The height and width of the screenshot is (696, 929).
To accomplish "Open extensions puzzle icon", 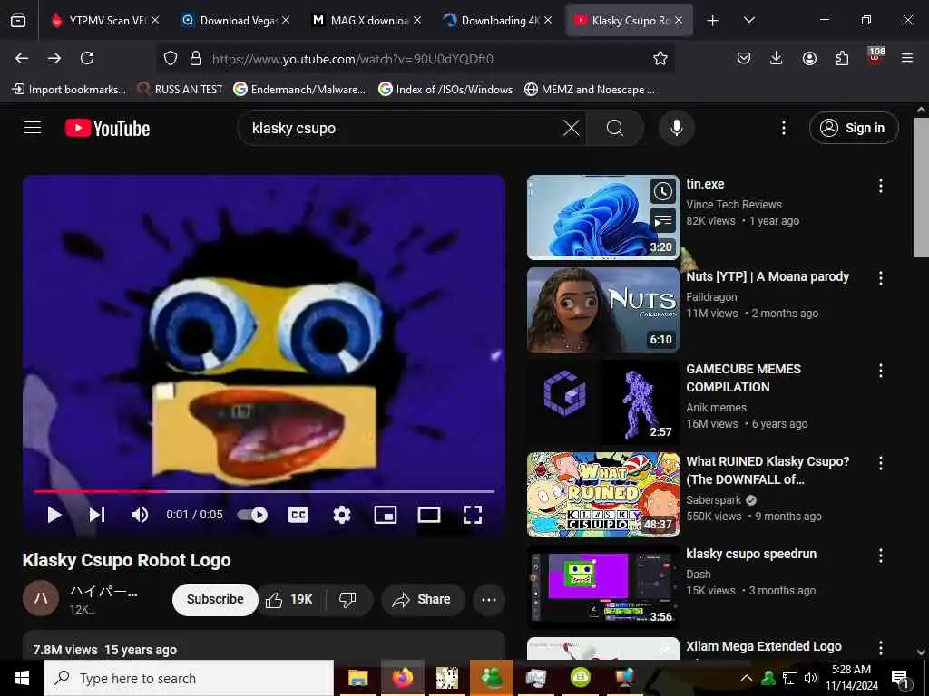I will click(x=842, y=58).
